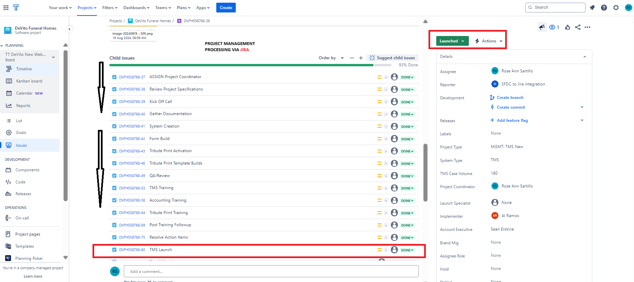
Task: Collapse the left sidebar arrow
Action: (69, 29)
